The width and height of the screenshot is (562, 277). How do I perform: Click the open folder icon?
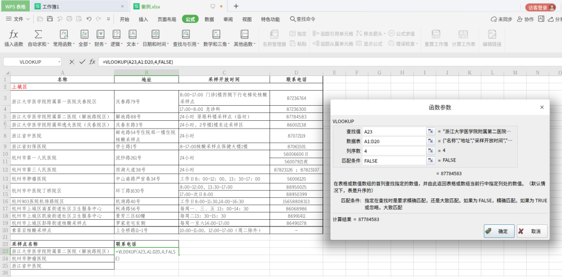40,19
